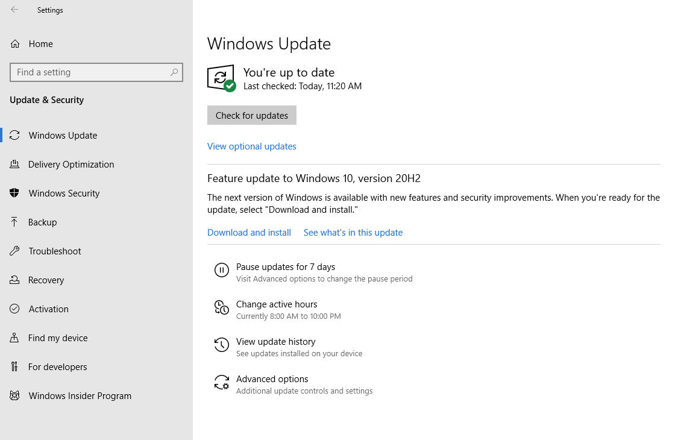Click the Find my device icon
Viewport: 690px width, 440px height.
14,338
